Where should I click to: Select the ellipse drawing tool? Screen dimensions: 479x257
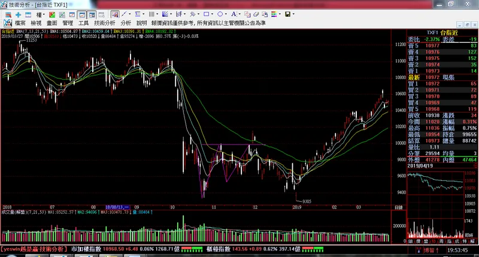point(220,14)
